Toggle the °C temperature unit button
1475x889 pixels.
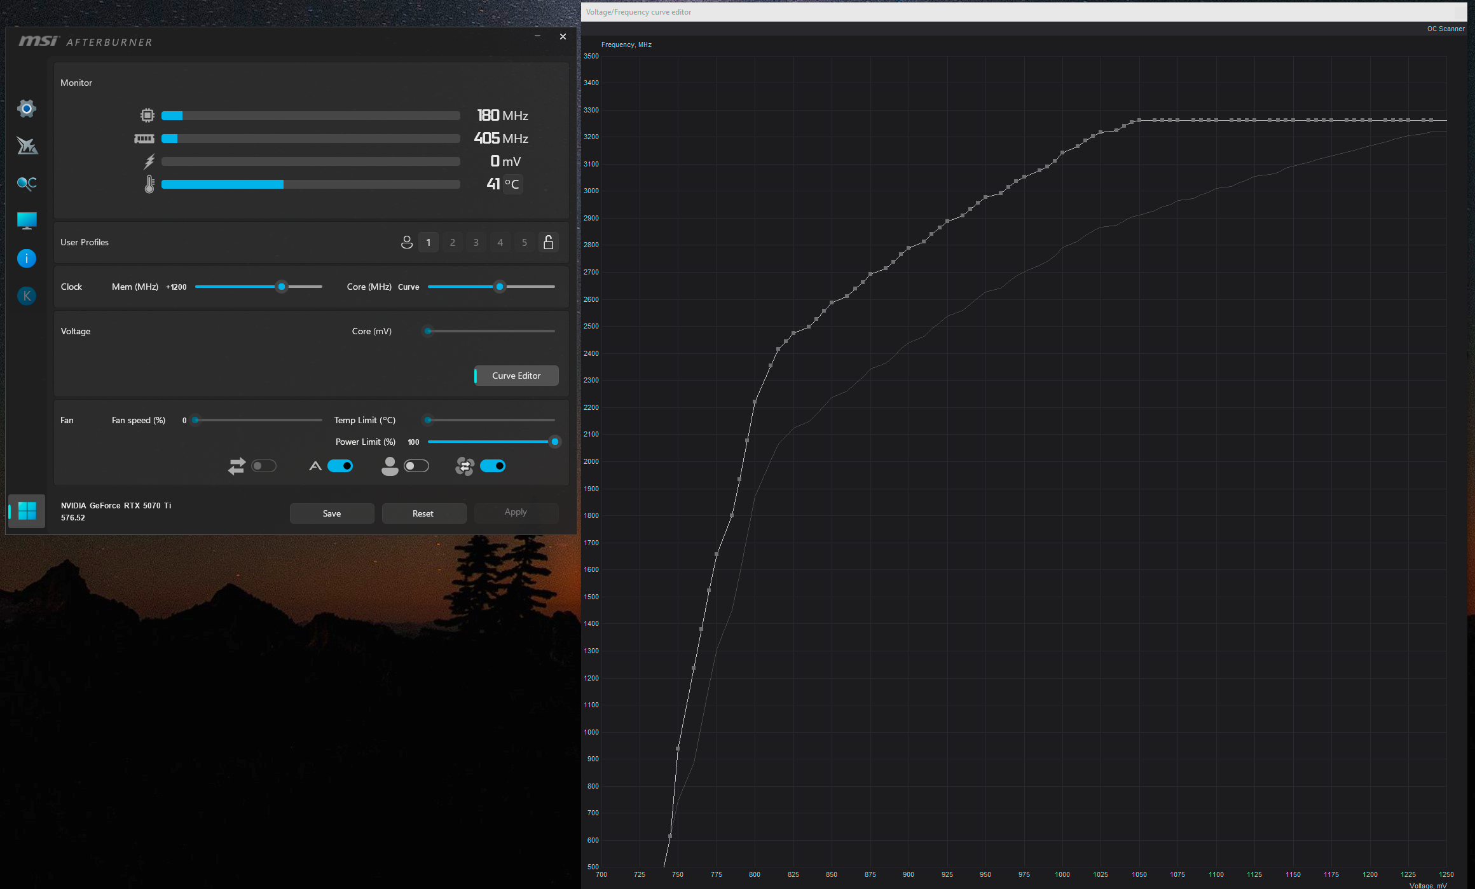tap(512, 184)
